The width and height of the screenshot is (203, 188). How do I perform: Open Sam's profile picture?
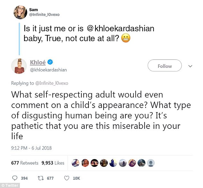point(20,12)
